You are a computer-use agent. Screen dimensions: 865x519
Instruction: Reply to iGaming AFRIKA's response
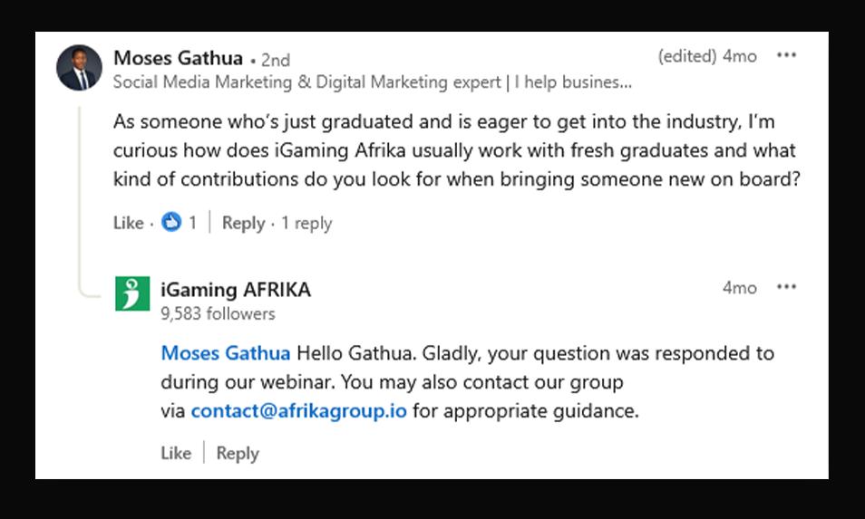(238, 453)
